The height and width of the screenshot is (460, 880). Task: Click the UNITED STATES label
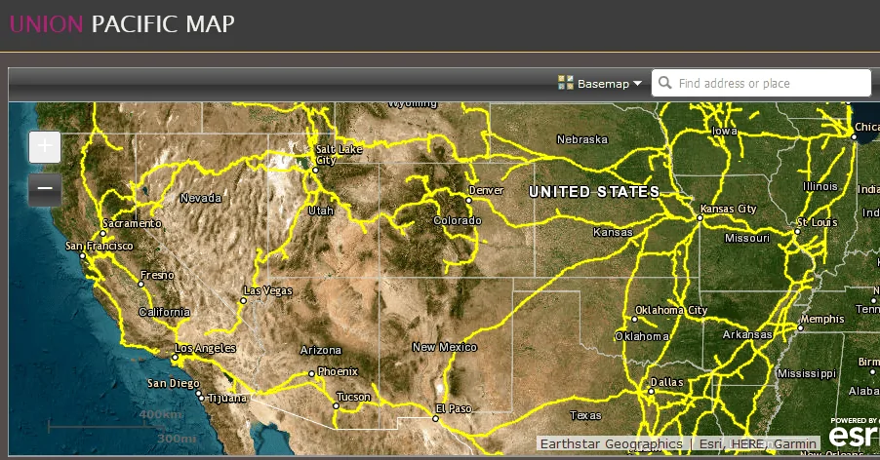[594, 192]
